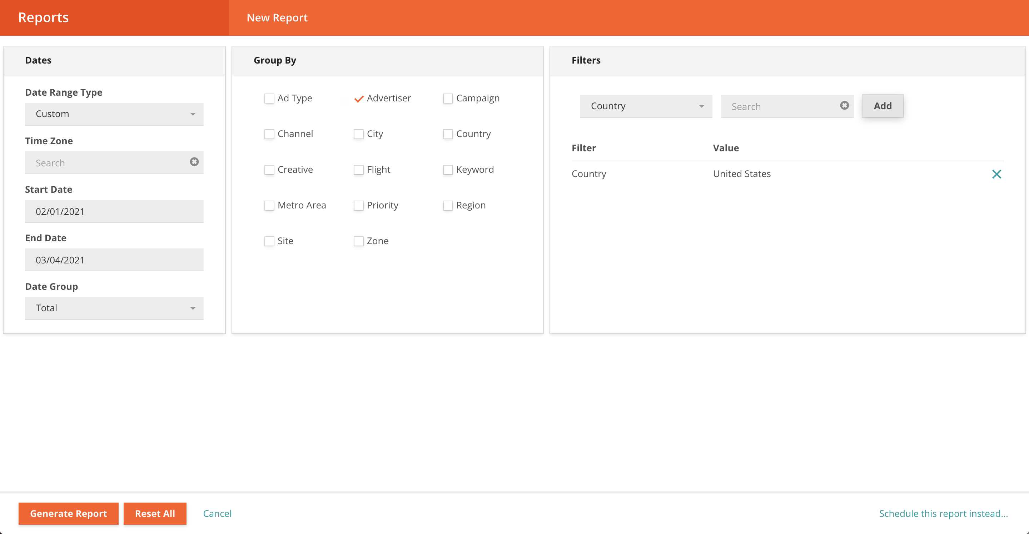Check the Metro Area option
This screenshot has height=534, width=1029.
[269, 206]
